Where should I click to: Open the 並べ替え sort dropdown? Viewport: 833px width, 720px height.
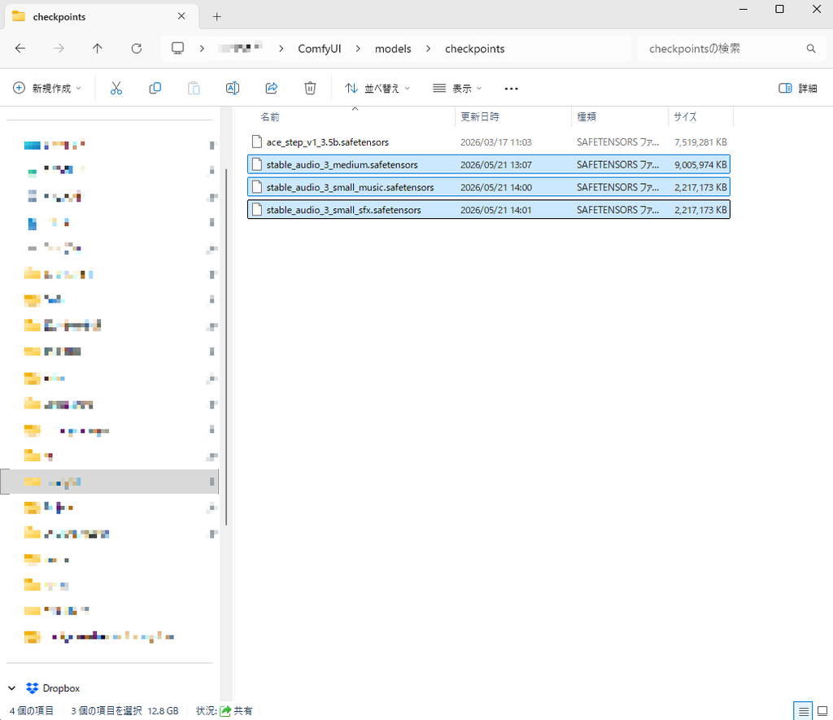(377, 88)
